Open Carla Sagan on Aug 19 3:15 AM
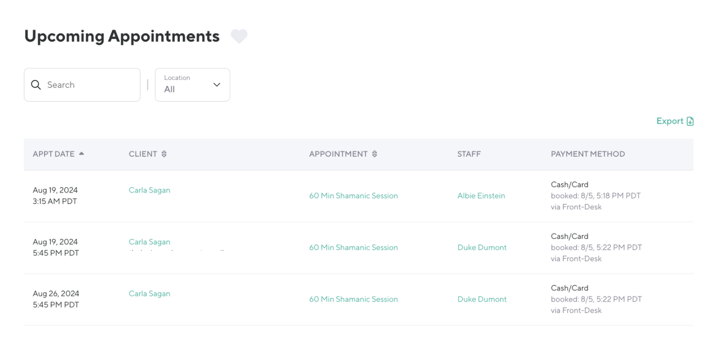724x355 pixels. [149, 190]
